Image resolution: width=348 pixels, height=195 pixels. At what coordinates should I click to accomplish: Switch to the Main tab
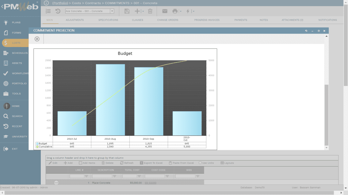[x=50, y=20]
